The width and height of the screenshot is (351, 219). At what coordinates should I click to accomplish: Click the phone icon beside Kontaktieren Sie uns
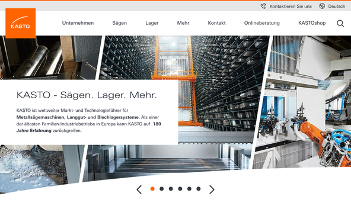coord(263,7)
